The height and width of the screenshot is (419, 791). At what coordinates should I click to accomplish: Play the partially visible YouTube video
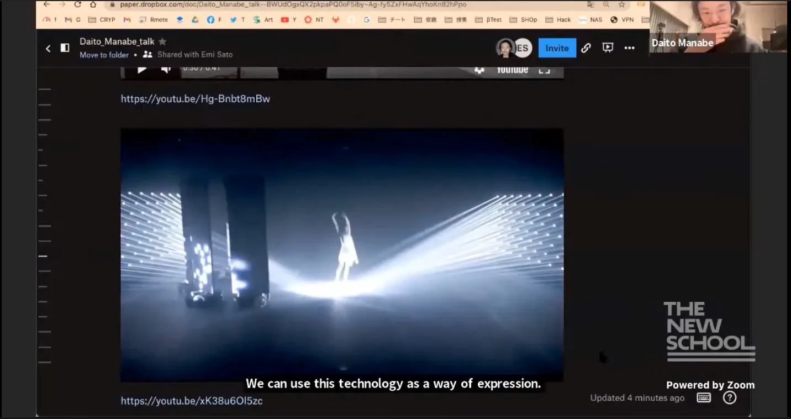tap(142, 70)
